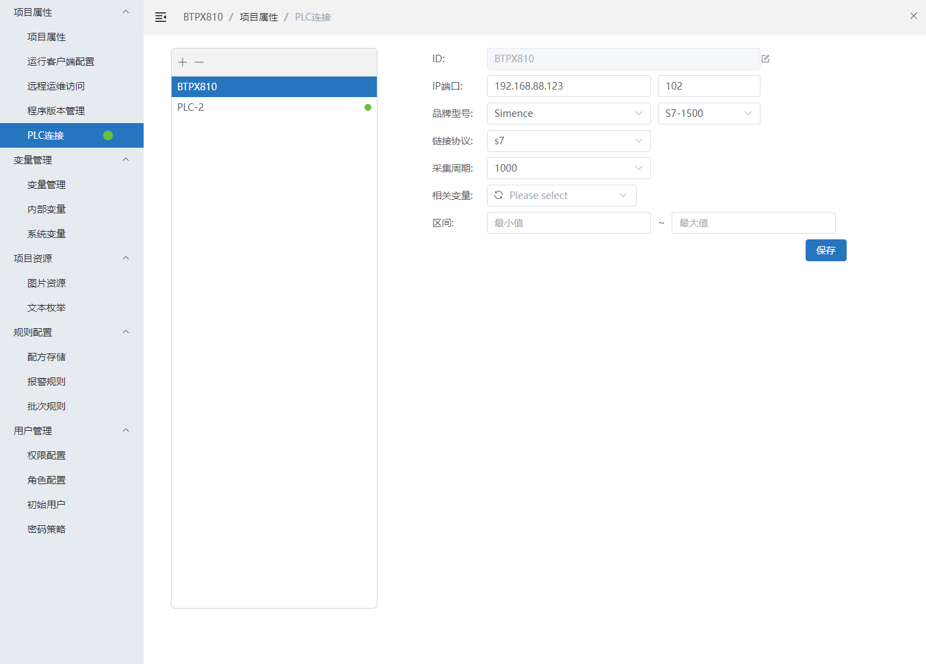Select PLC-2 in the connection list
The height and width of the screenshot is (664, 926).
[191, 107]
